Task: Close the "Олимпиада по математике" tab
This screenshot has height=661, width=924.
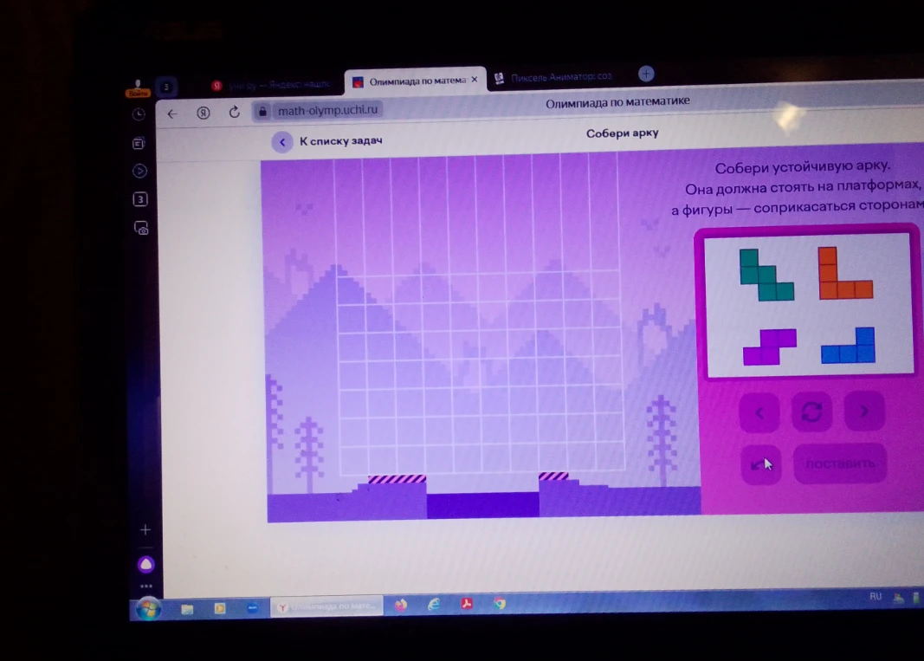Action: (475, 79)
